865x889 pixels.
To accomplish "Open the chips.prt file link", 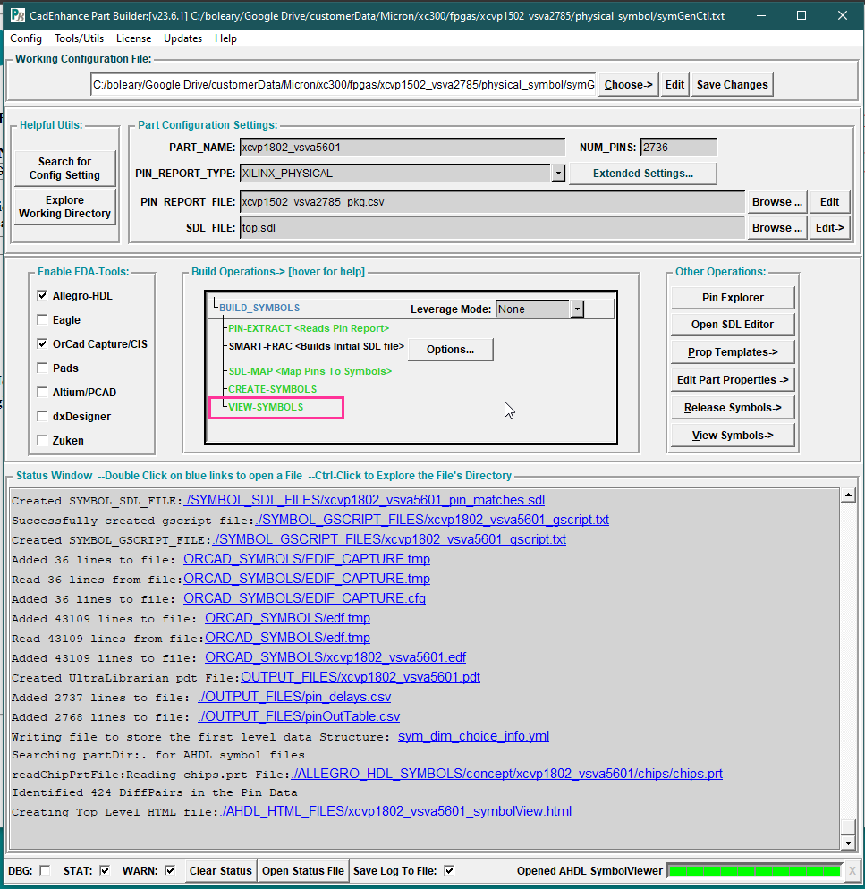I will [506, 774].
